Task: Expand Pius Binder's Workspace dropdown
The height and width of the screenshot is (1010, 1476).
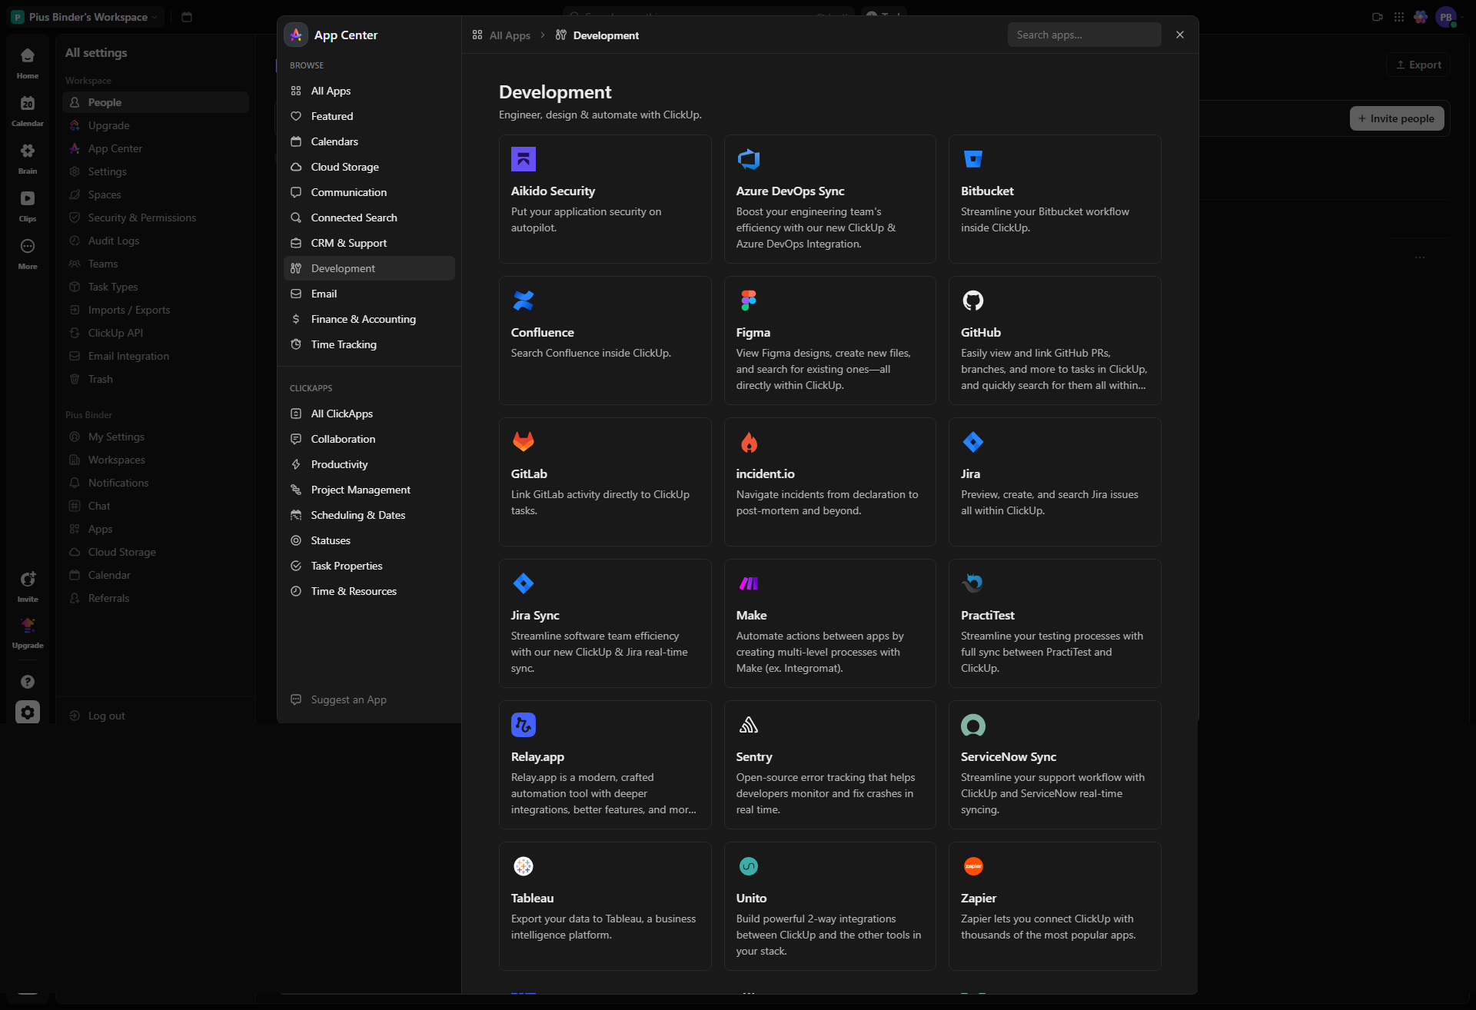Action: click(x=85, y=17)
